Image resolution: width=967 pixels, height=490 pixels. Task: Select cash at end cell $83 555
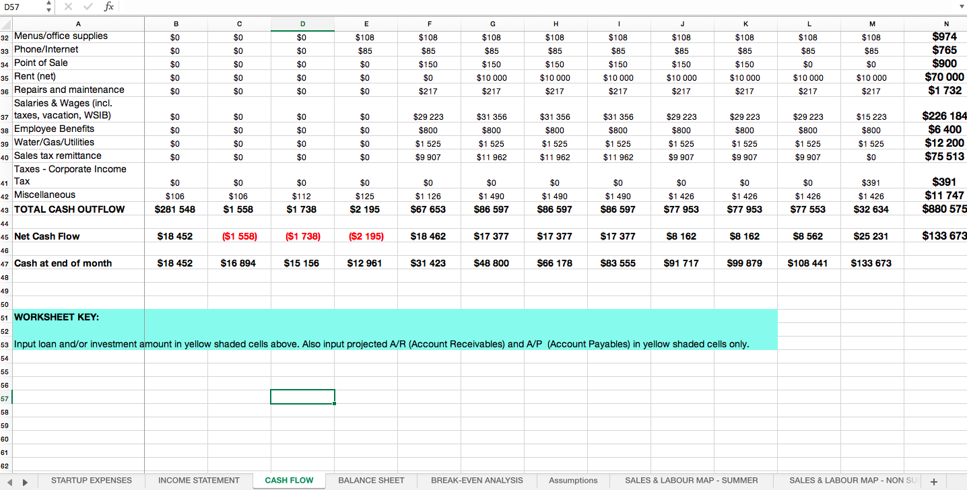618,263
